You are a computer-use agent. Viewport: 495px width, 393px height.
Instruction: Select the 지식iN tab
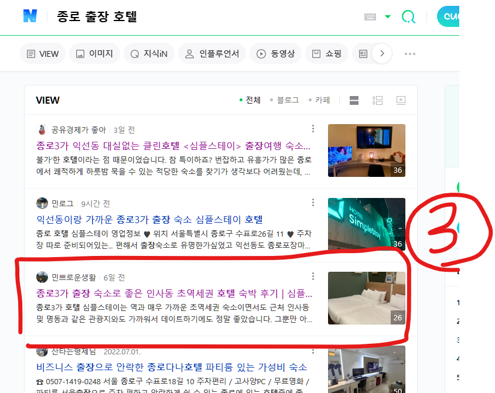[149, 54]
